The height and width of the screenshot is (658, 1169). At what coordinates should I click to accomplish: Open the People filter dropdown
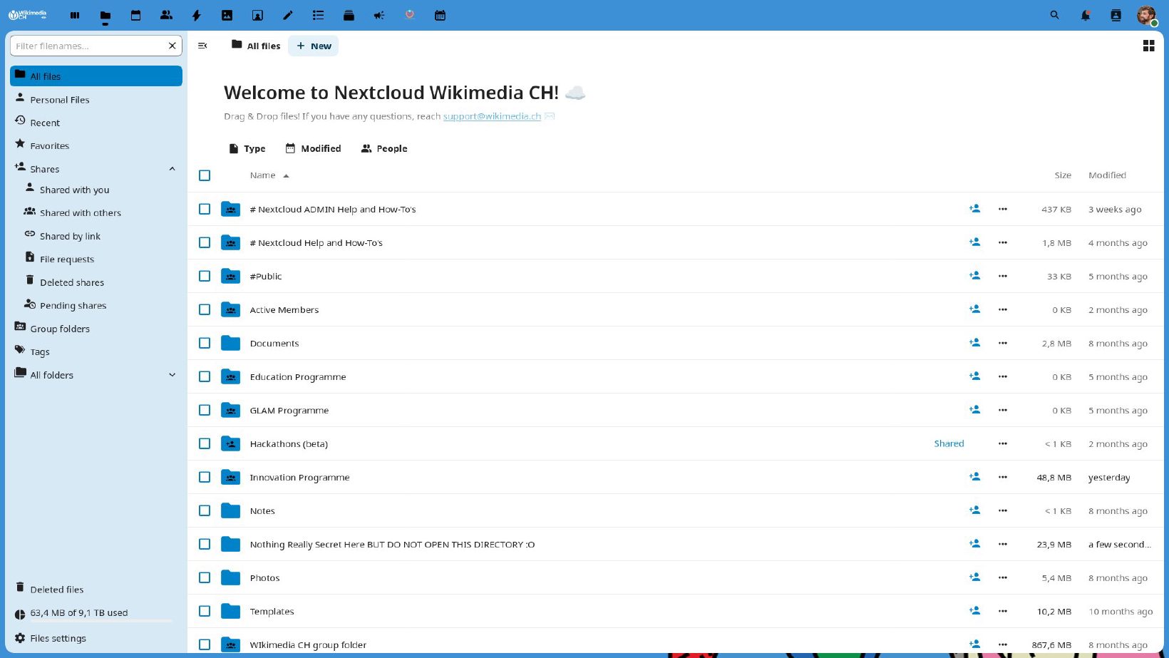point(384,148)
